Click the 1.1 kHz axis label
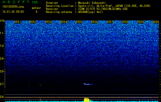161x102 pixels. [x=2, y=33]
